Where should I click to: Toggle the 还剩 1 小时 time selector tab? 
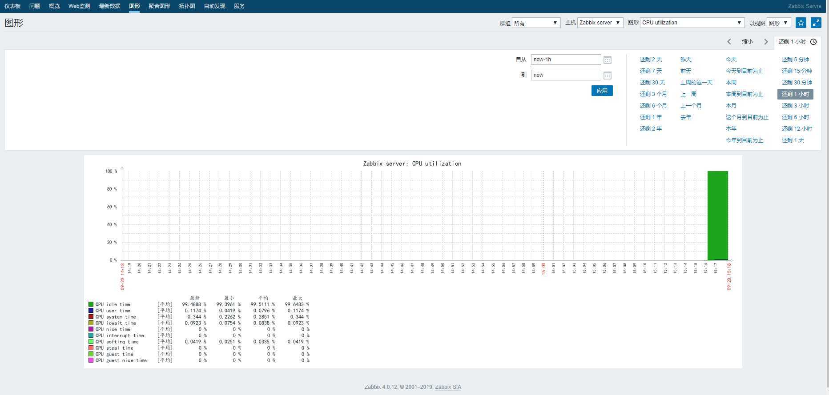tap(797, 42)
